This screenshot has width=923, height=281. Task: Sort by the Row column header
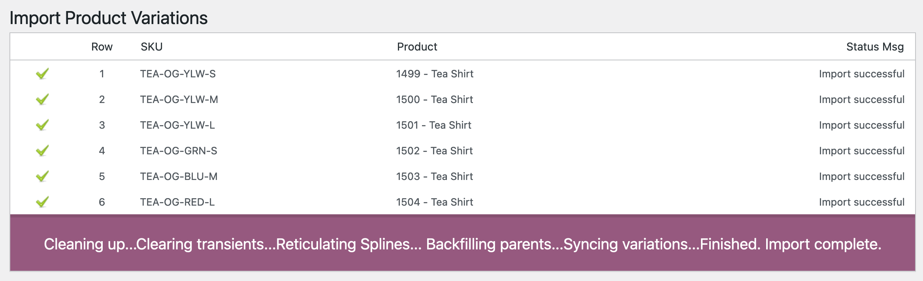101,47
